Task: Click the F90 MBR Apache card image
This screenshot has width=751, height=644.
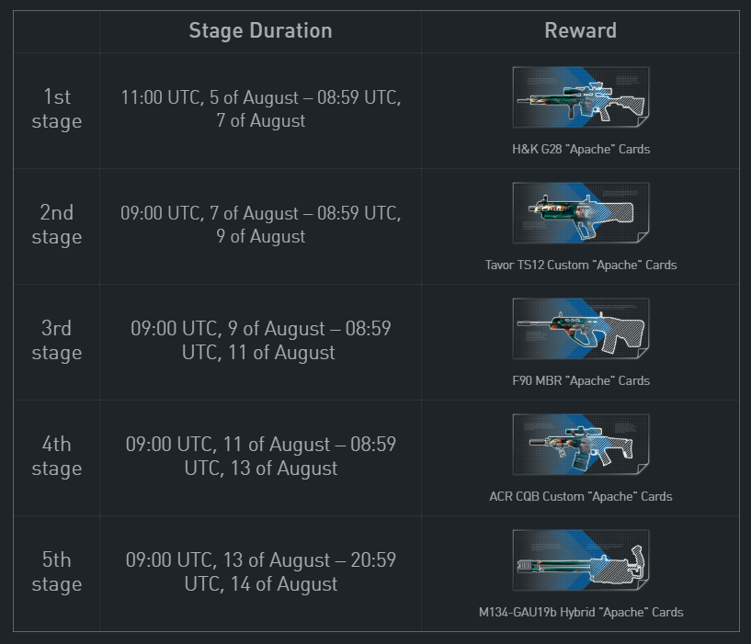Action: 581,329
